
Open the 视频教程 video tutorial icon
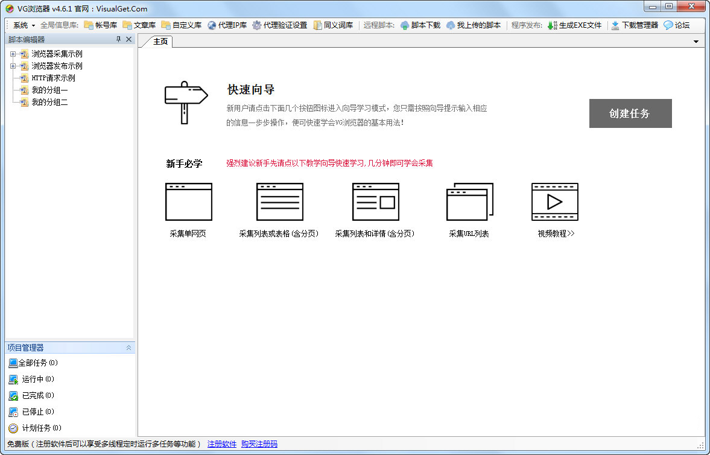click(x=554, y=202)
